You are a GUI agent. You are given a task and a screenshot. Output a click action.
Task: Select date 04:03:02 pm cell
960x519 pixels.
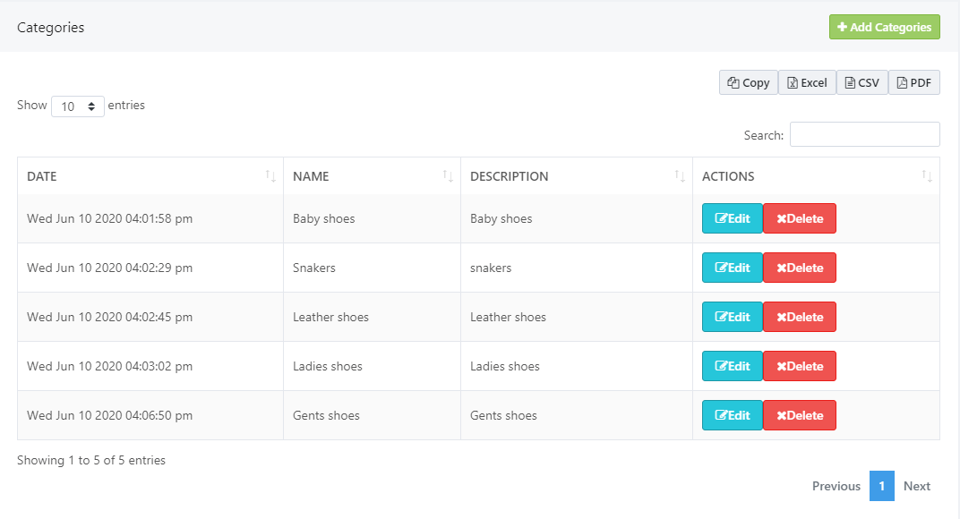click(x=150, y=366)
